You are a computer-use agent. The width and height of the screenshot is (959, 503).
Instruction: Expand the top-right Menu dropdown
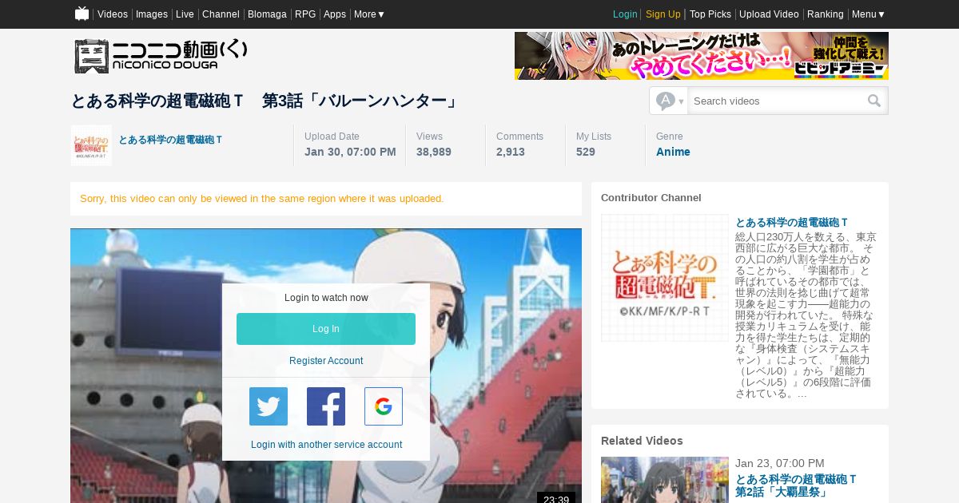click(x=869, y=14)
